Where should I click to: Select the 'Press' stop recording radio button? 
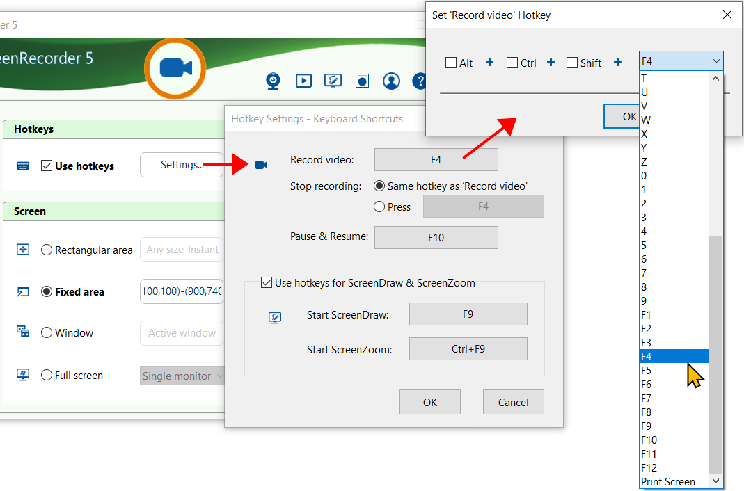pyautogui.click(x=380, y=207)
